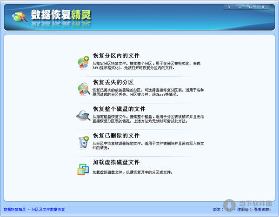279x217 pixels.
Task: Minimize the data recovery window
Action: click(x=240, y=7)
